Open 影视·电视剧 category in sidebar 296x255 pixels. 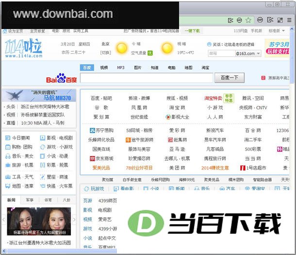[x=56, y=138]
